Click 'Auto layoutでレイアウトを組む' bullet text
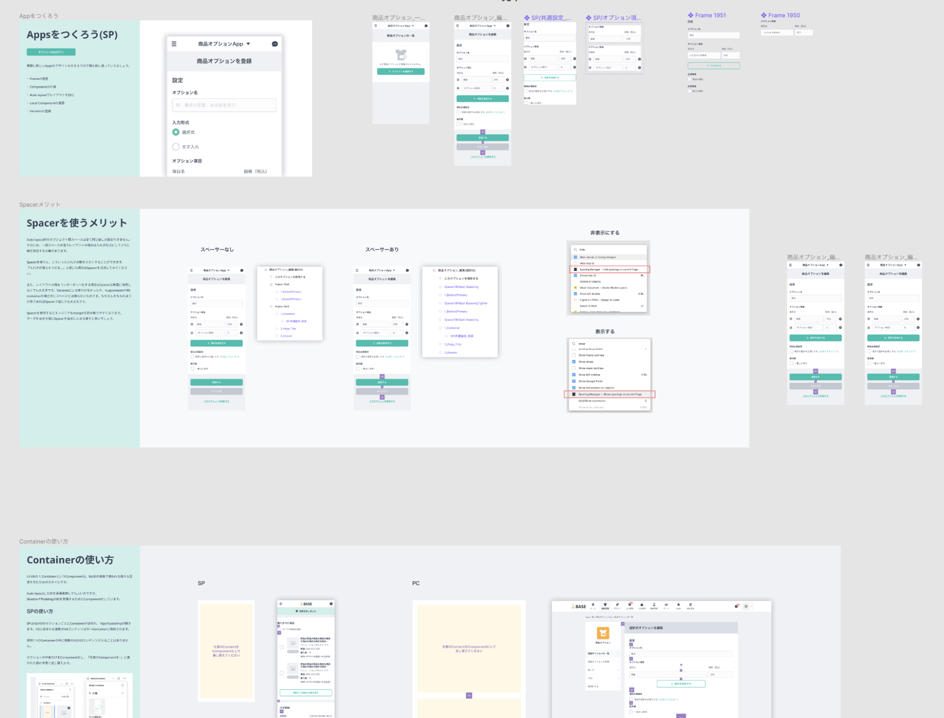944x718 pixels. tap(51, 95)
